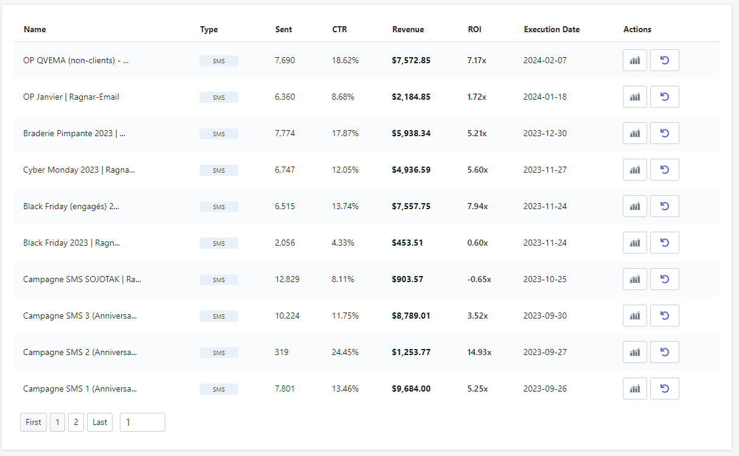Click Black Friday (engagés) campaign name
Viewport: 739px width, 456px height.
(x=71, y=206)
